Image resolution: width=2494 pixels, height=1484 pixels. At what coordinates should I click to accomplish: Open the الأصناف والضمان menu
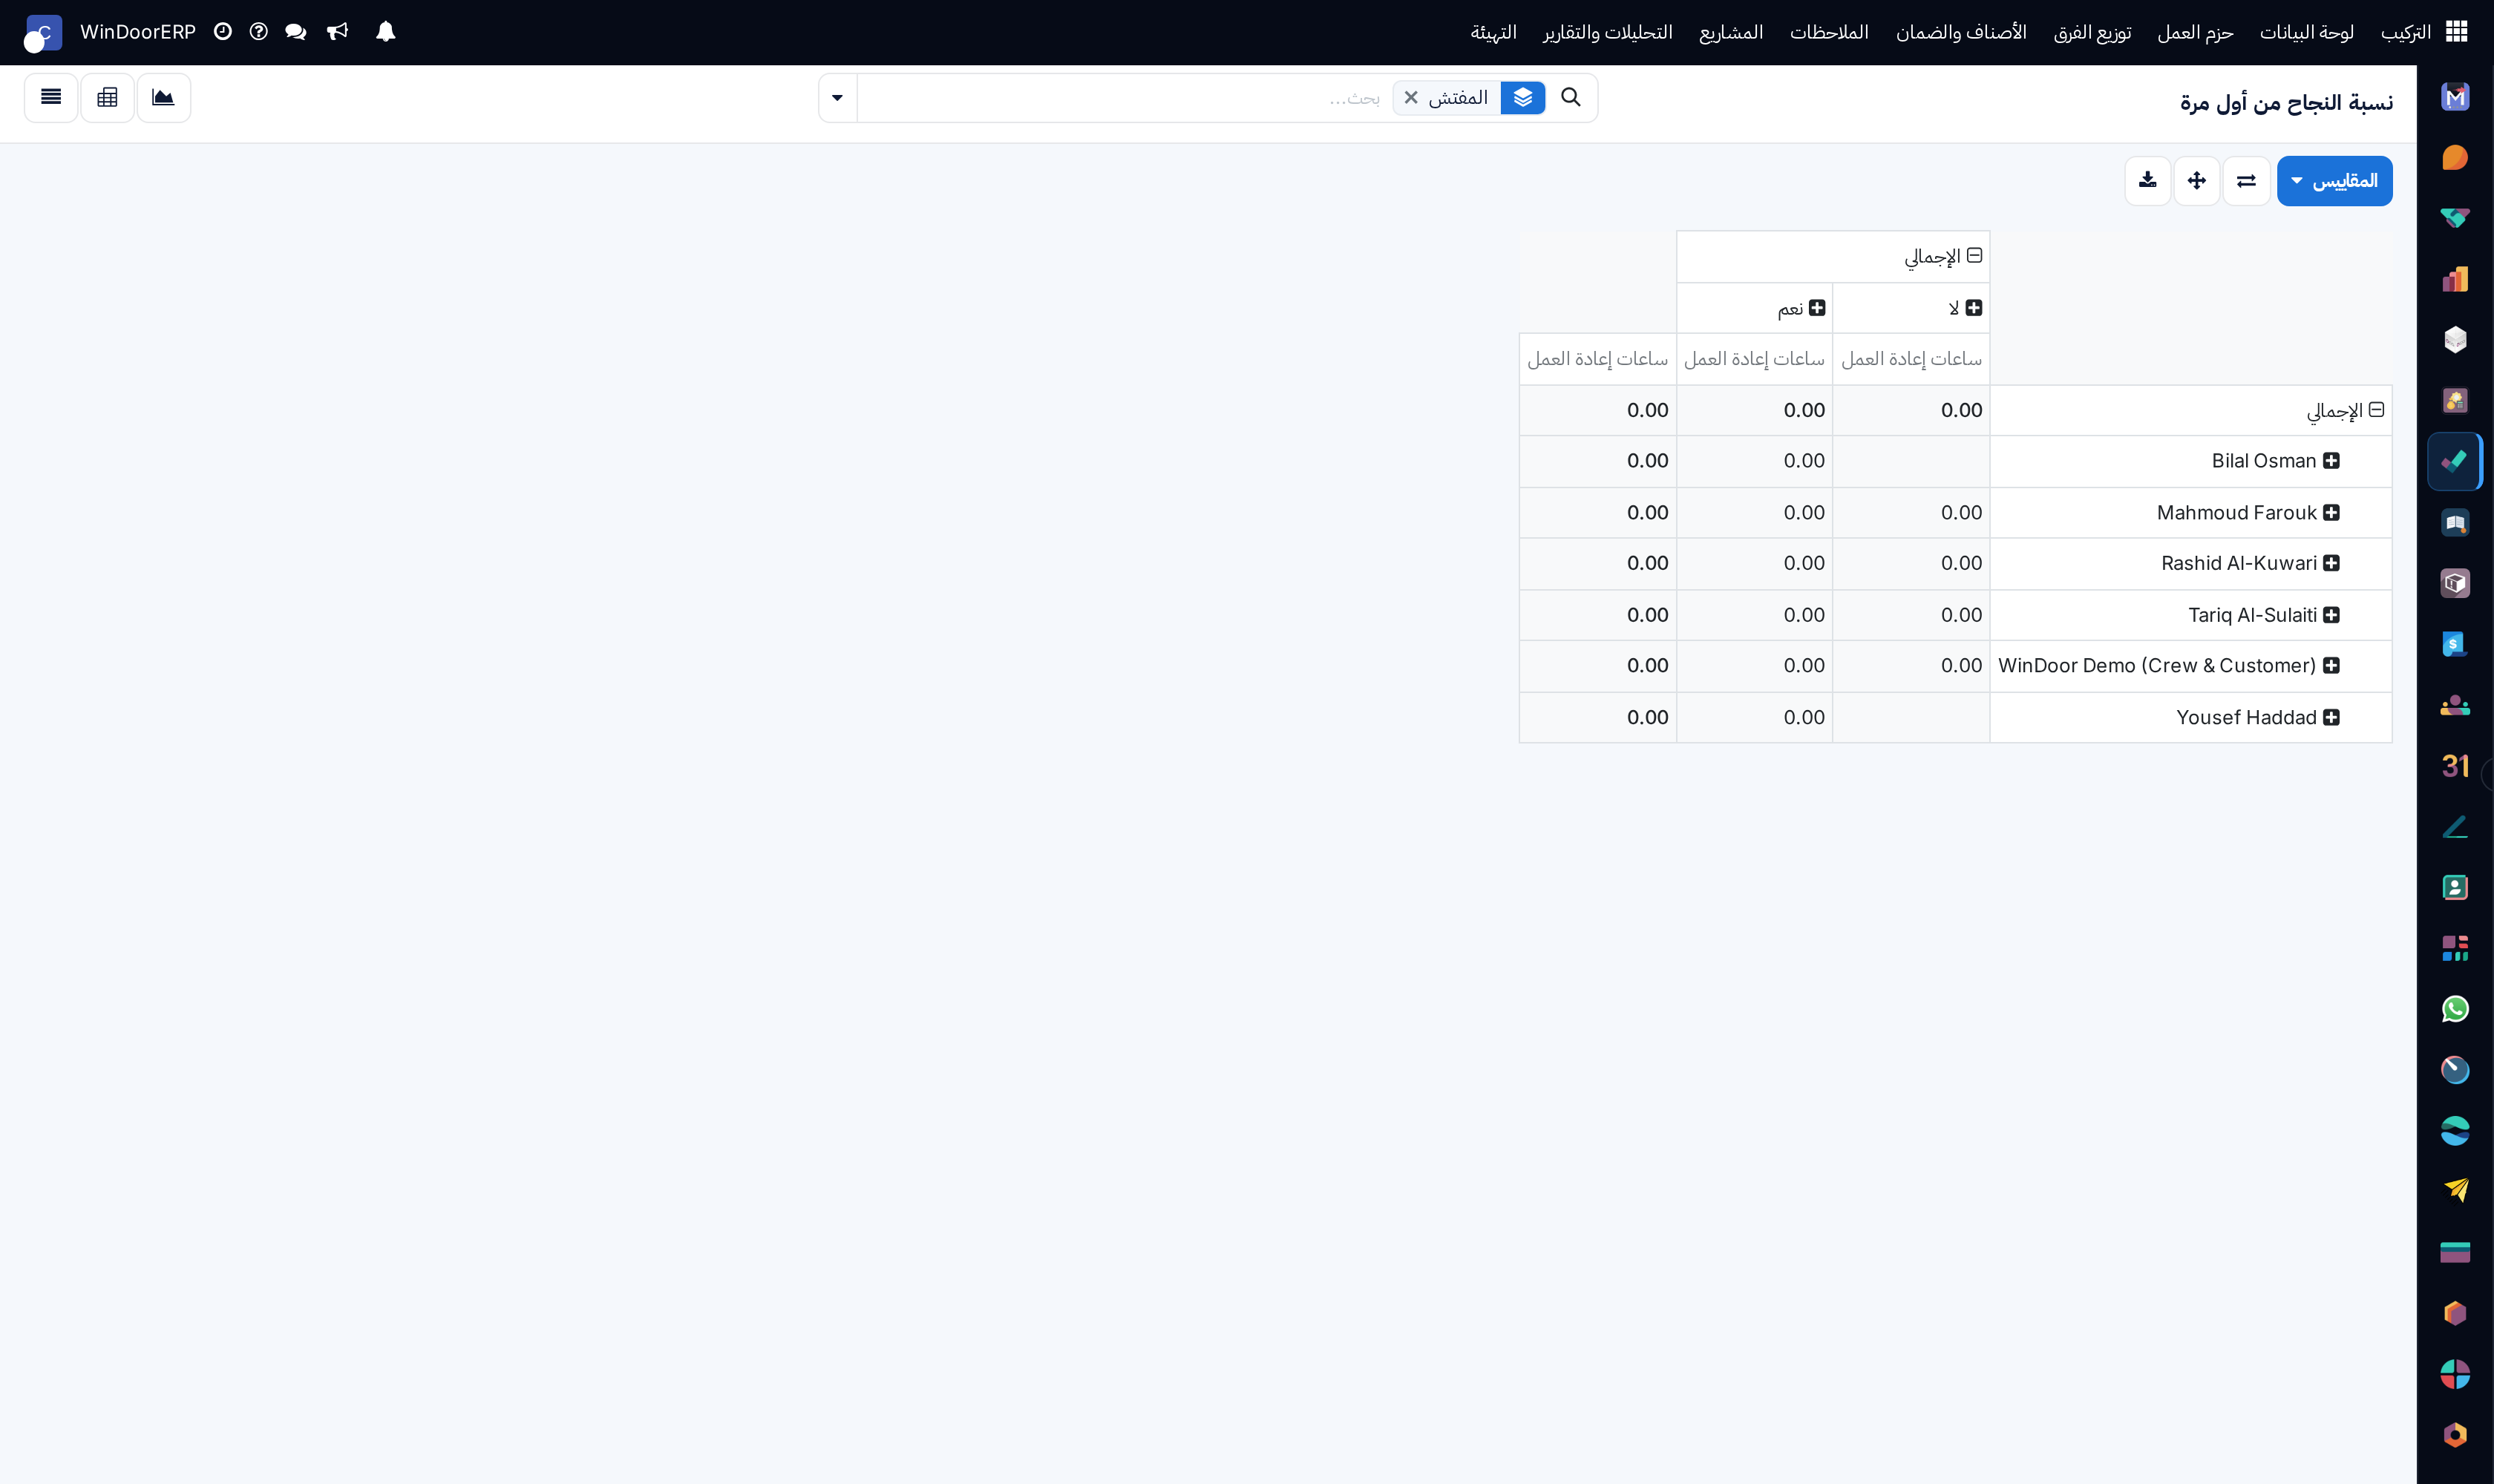(x=1961, y=32)
